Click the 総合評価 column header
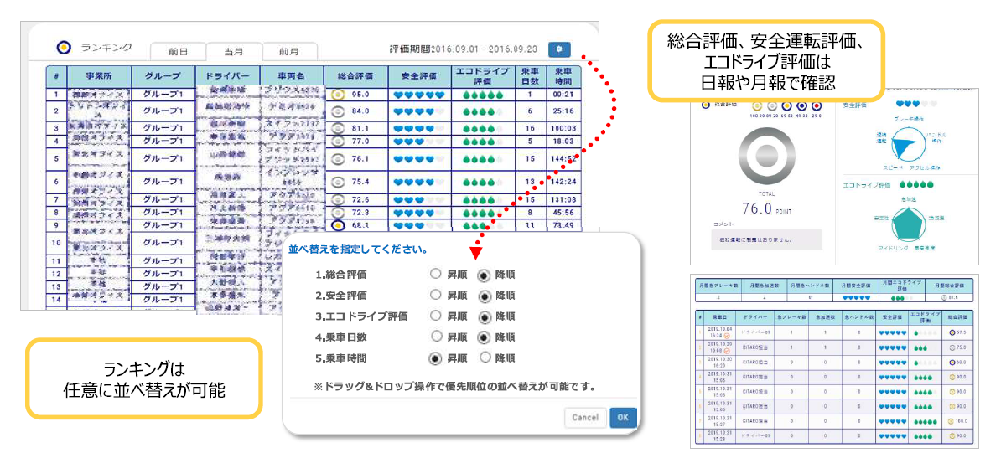The width and height of the screenshot is (1006, 458). click(356, 76)
